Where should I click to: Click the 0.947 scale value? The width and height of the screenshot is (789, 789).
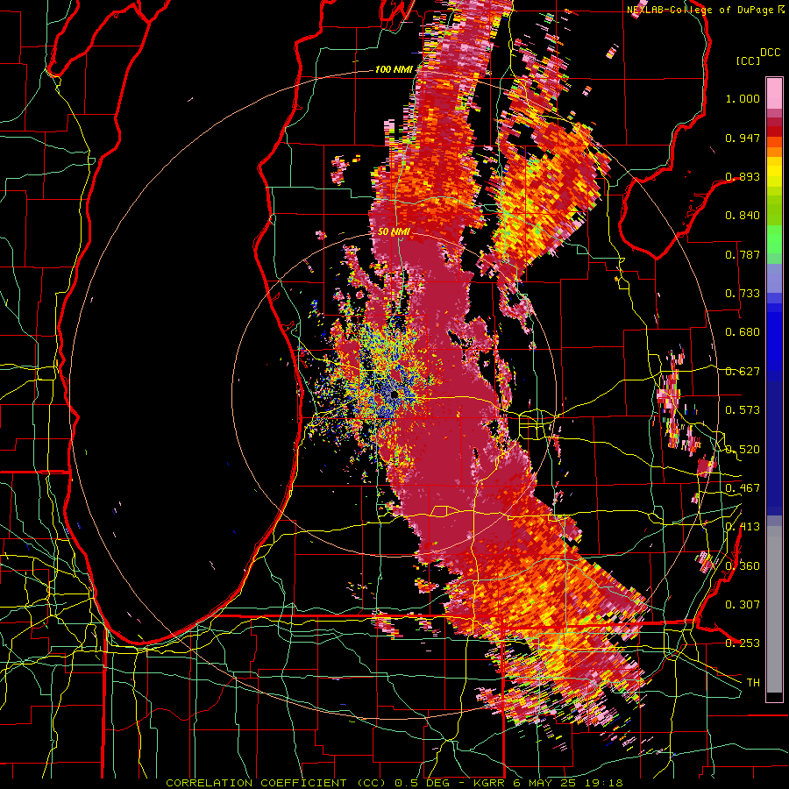(x=743, y=138)
